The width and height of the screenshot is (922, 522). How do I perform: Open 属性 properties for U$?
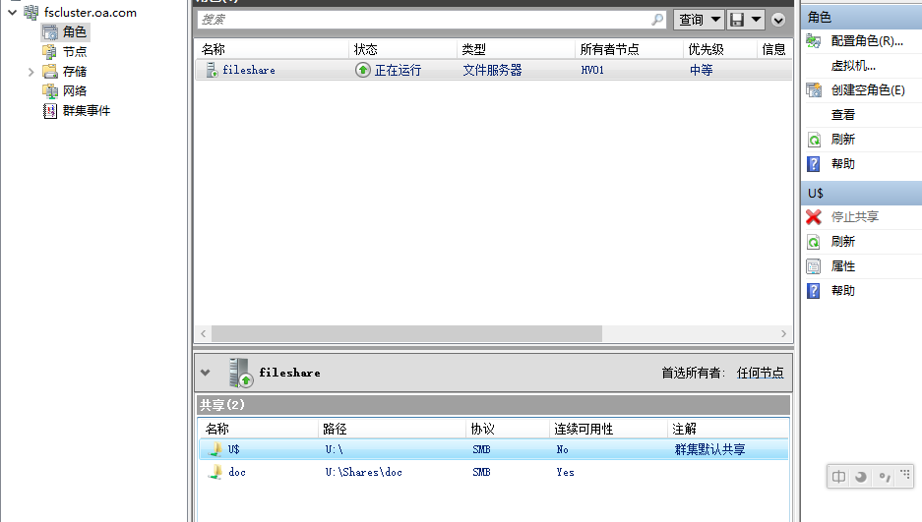(842, 266)
